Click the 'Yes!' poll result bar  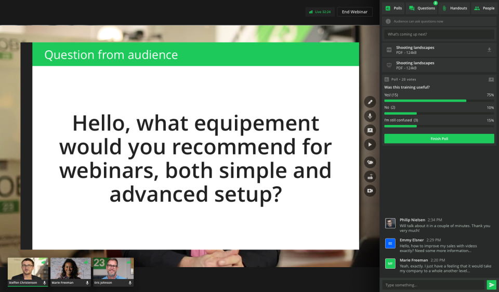point(439,101)
